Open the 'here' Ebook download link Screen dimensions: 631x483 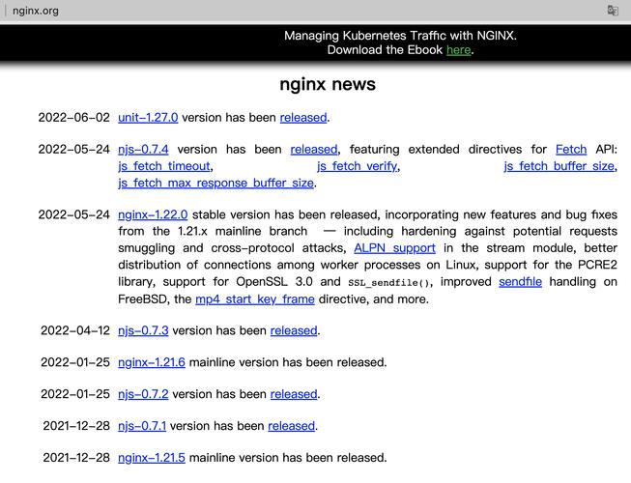click(458, 50)
